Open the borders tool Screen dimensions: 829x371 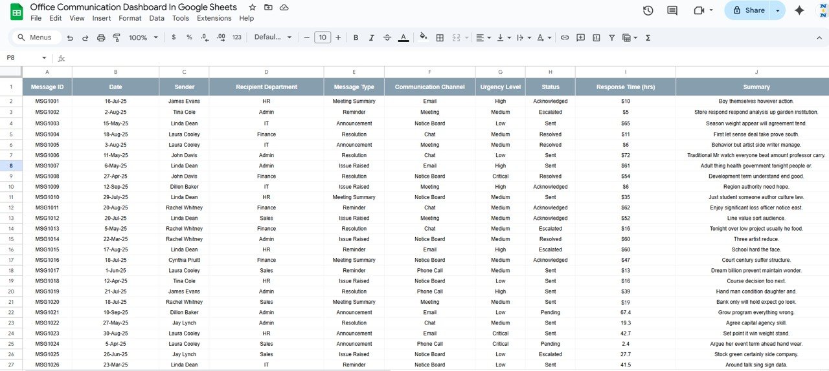(x=440, y=37)
